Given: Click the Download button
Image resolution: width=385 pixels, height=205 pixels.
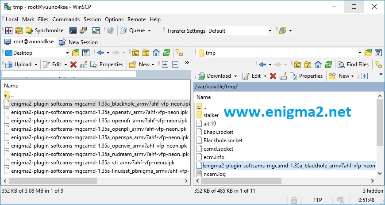Looking at the screenshot, I should pos(215,76).
